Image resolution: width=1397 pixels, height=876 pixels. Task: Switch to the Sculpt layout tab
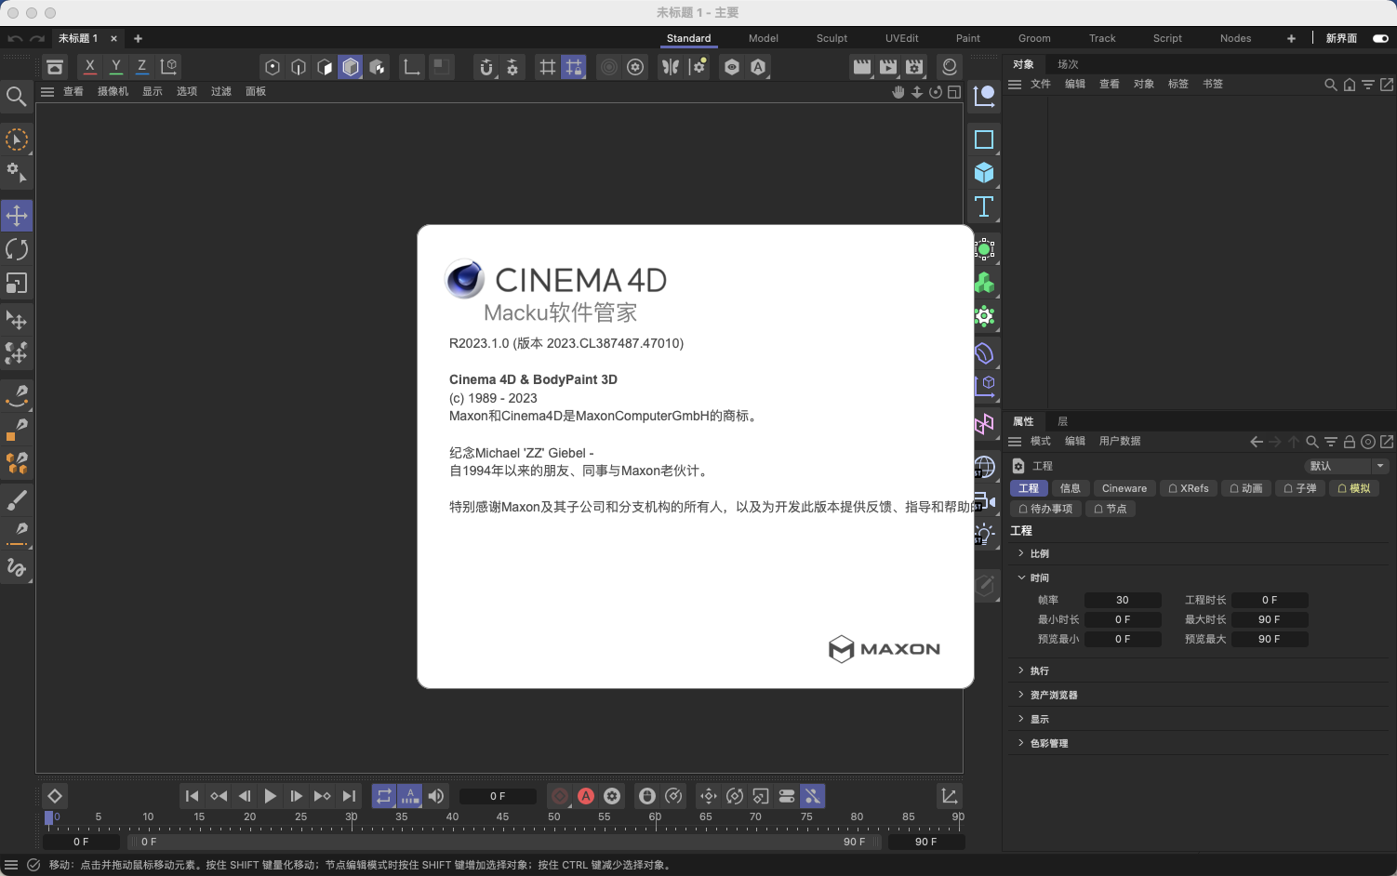(x=832, y=38)
